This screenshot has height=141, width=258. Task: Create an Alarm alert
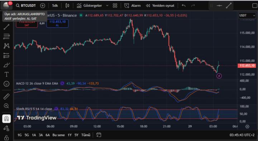click(132, 6)
